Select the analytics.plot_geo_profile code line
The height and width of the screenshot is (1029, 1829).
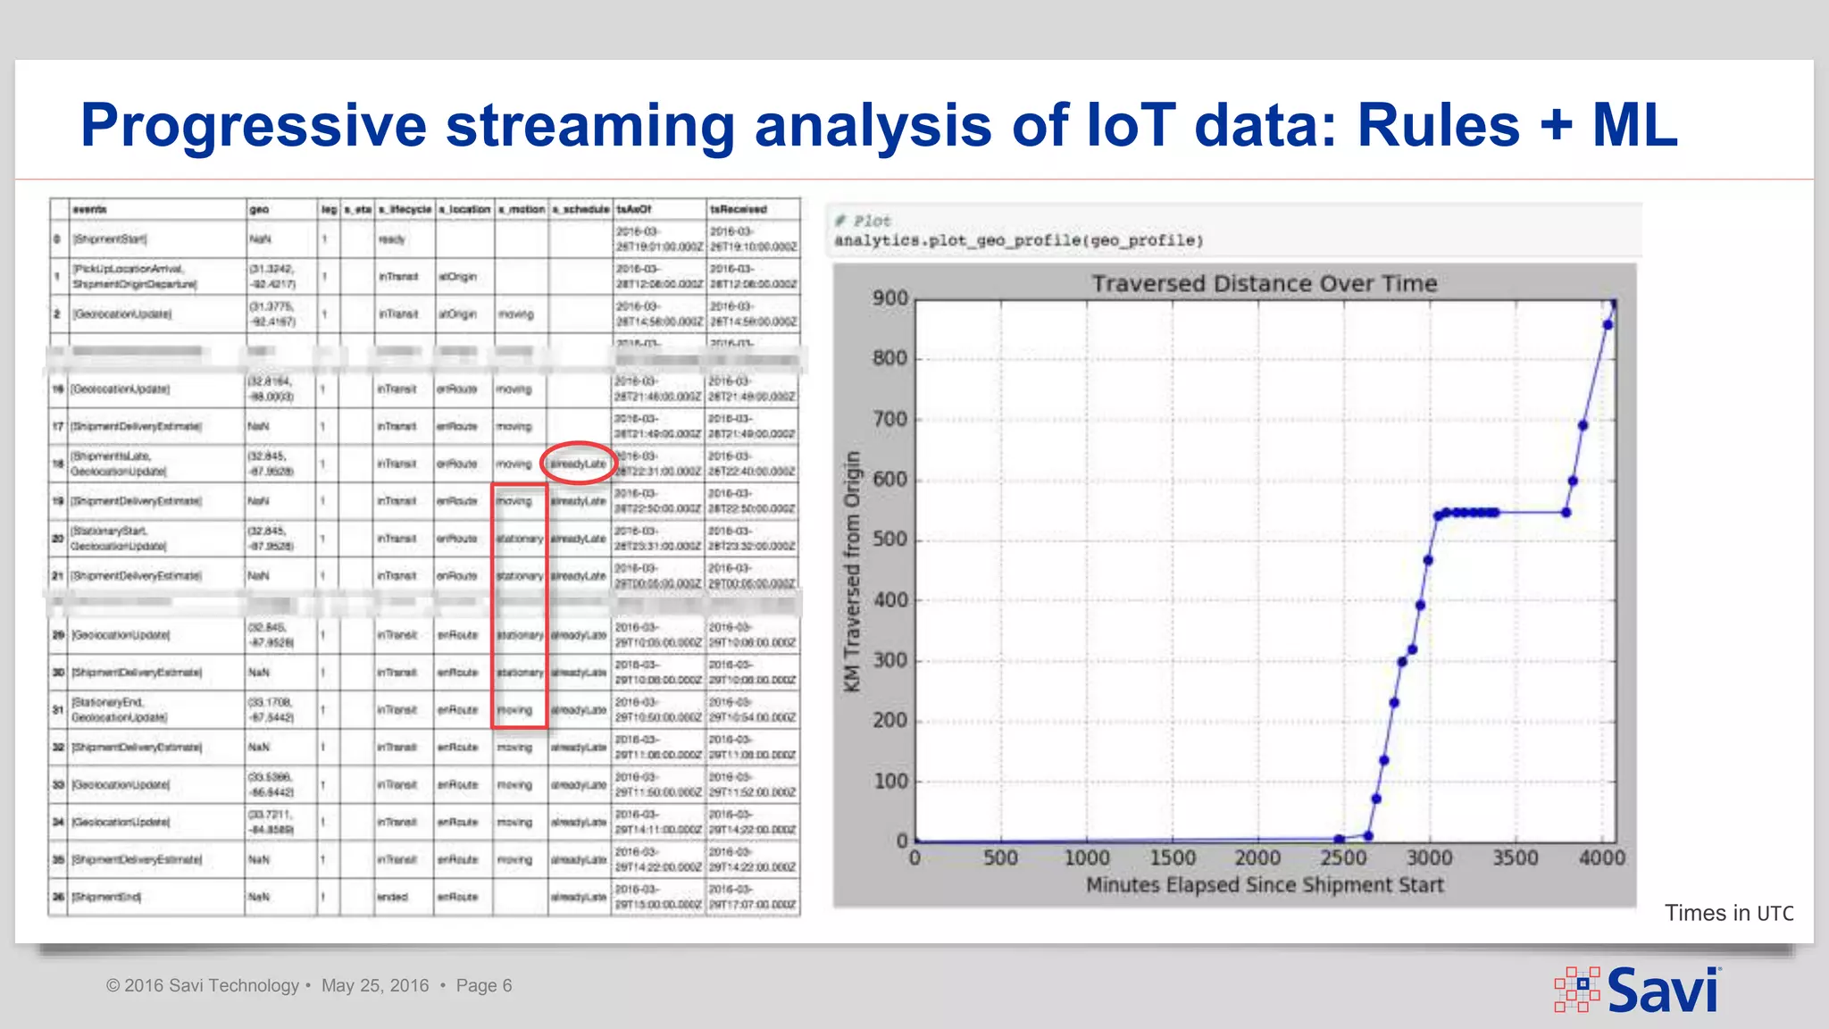1019,240
